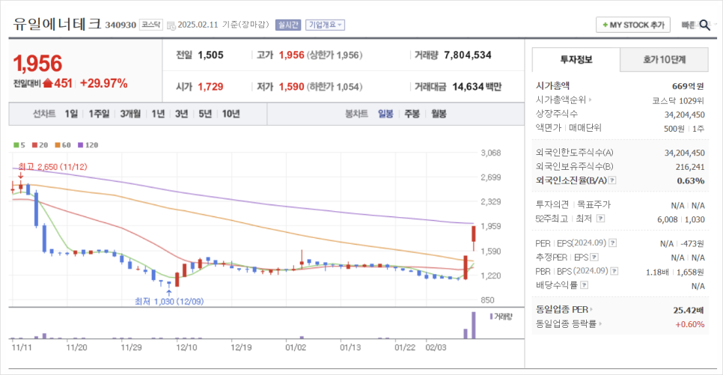Click 거래대금 value 14,634 백만
Screen dimensions: 723x375
(477, 87)
